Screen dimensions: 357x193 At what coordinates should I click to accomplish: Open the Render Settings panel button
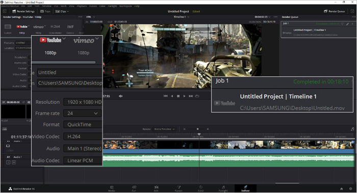(23, 11)
